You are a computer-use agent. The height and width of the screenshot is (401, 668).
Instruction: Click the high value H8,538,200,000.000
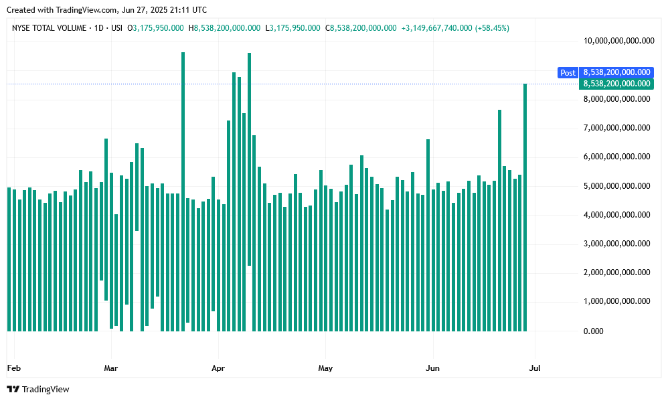pyautogui.click(x=224, y=28)
